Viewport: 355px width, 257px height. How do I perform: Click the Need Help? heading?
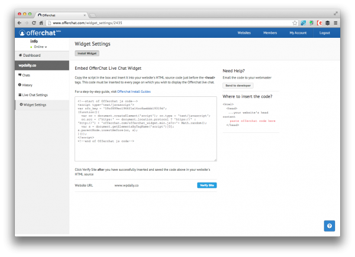(234, 71)
